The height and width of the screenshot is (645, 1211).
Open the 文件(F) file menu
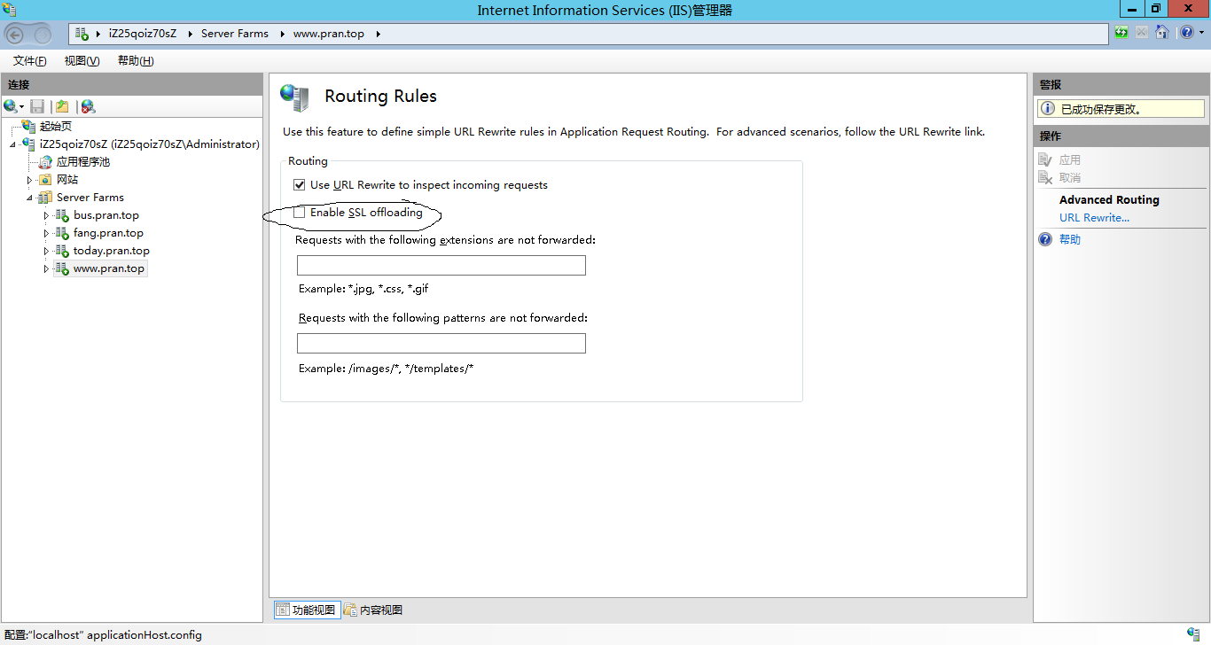pyautogui.click(x=29, y=61)
